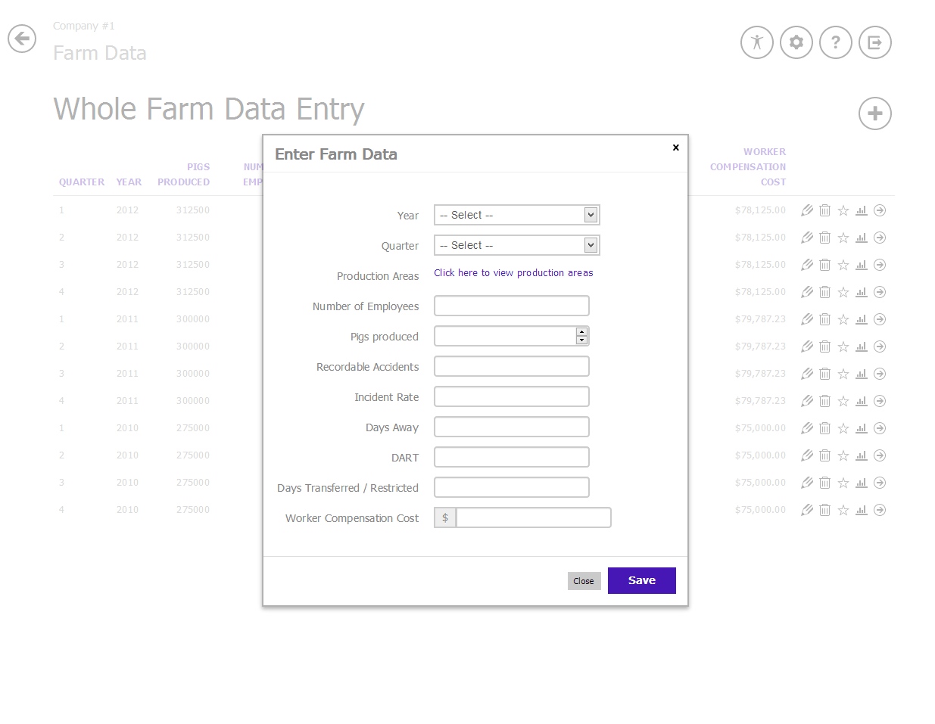The height and width of the screenshot is (724, 935).
Task: Star the 2011 quarter 1 row
Action: tap(843, 319)
